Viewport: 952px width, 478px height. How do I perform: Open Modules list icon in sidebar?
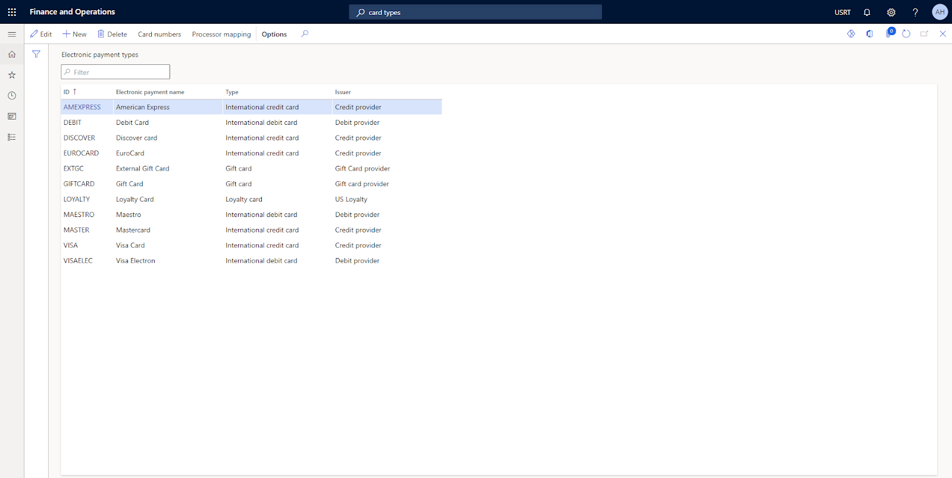(12, 137)
